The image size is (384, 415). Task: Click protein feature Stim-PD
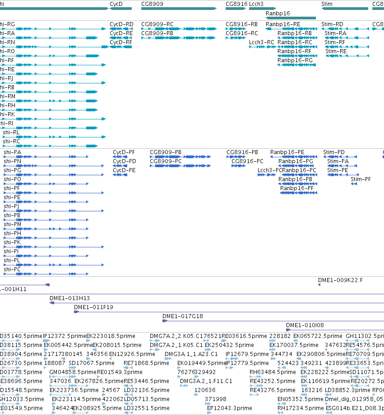[x=334, y=152]
